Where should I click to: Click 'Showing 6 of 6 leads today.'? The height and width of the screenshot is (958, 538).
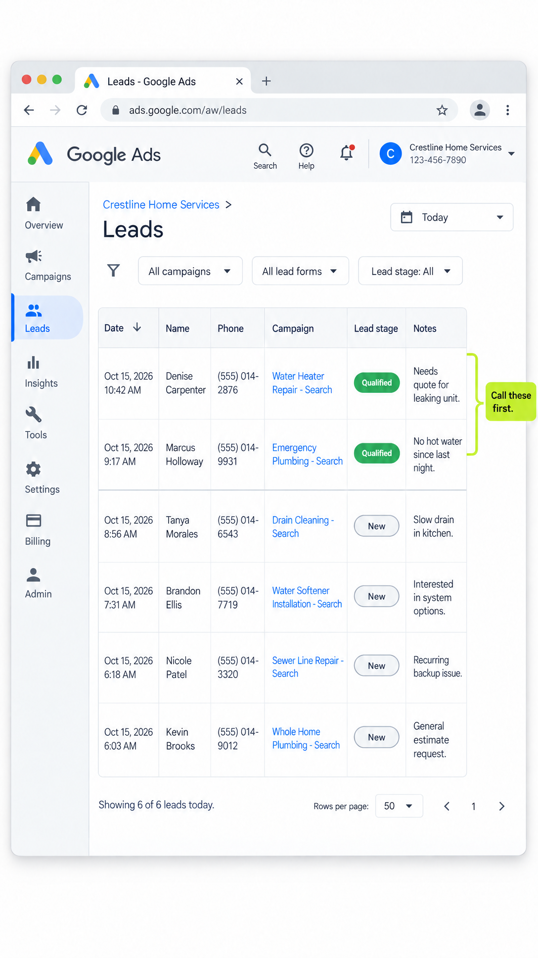click(156, 805)
